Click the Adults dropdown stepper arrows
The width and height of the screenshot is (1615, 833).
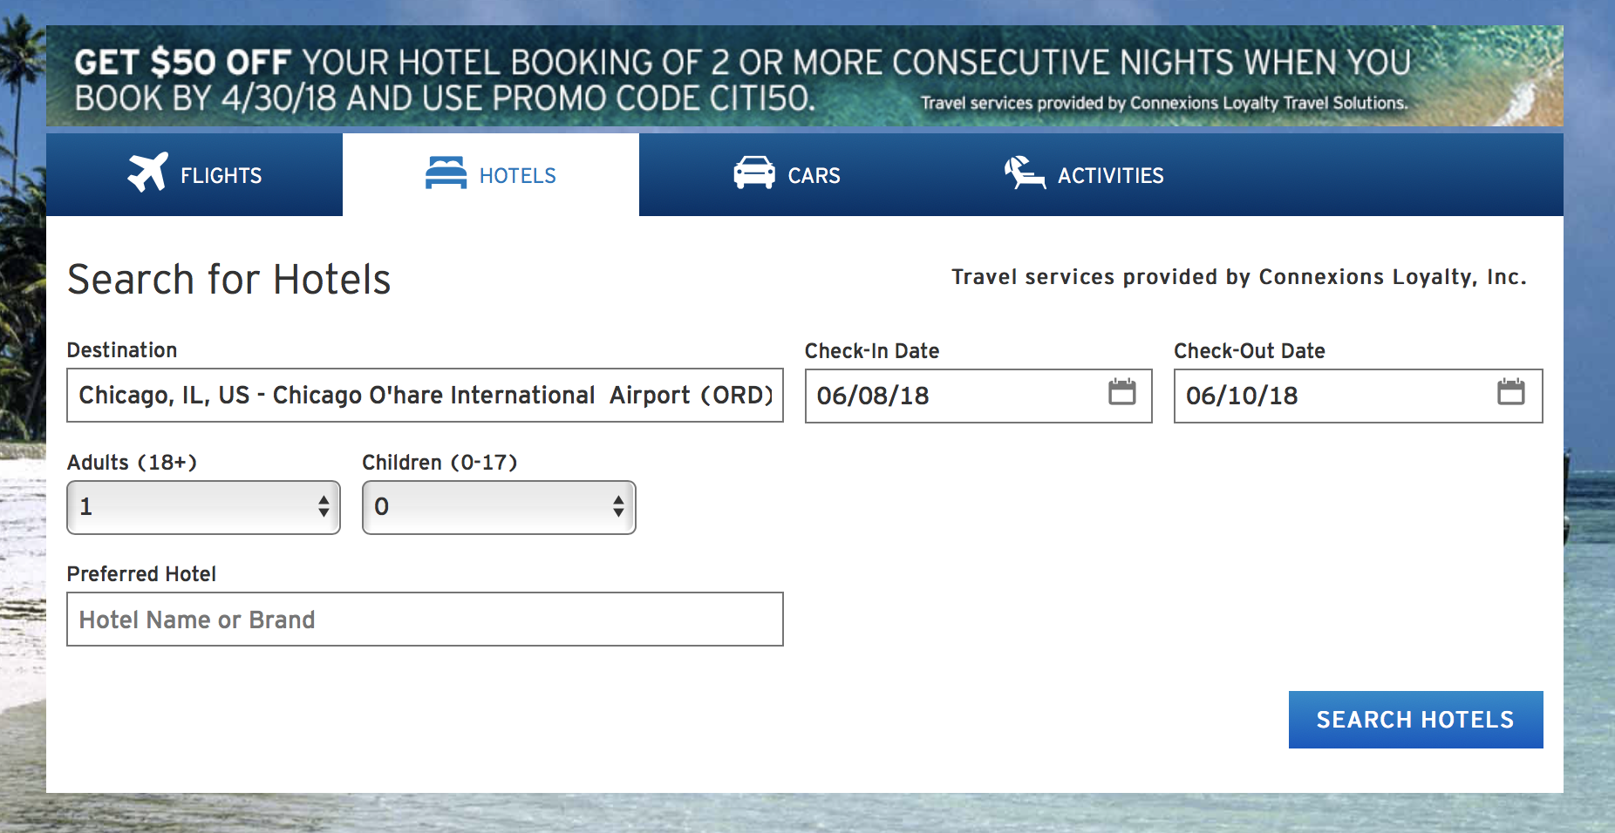(324, 506)
